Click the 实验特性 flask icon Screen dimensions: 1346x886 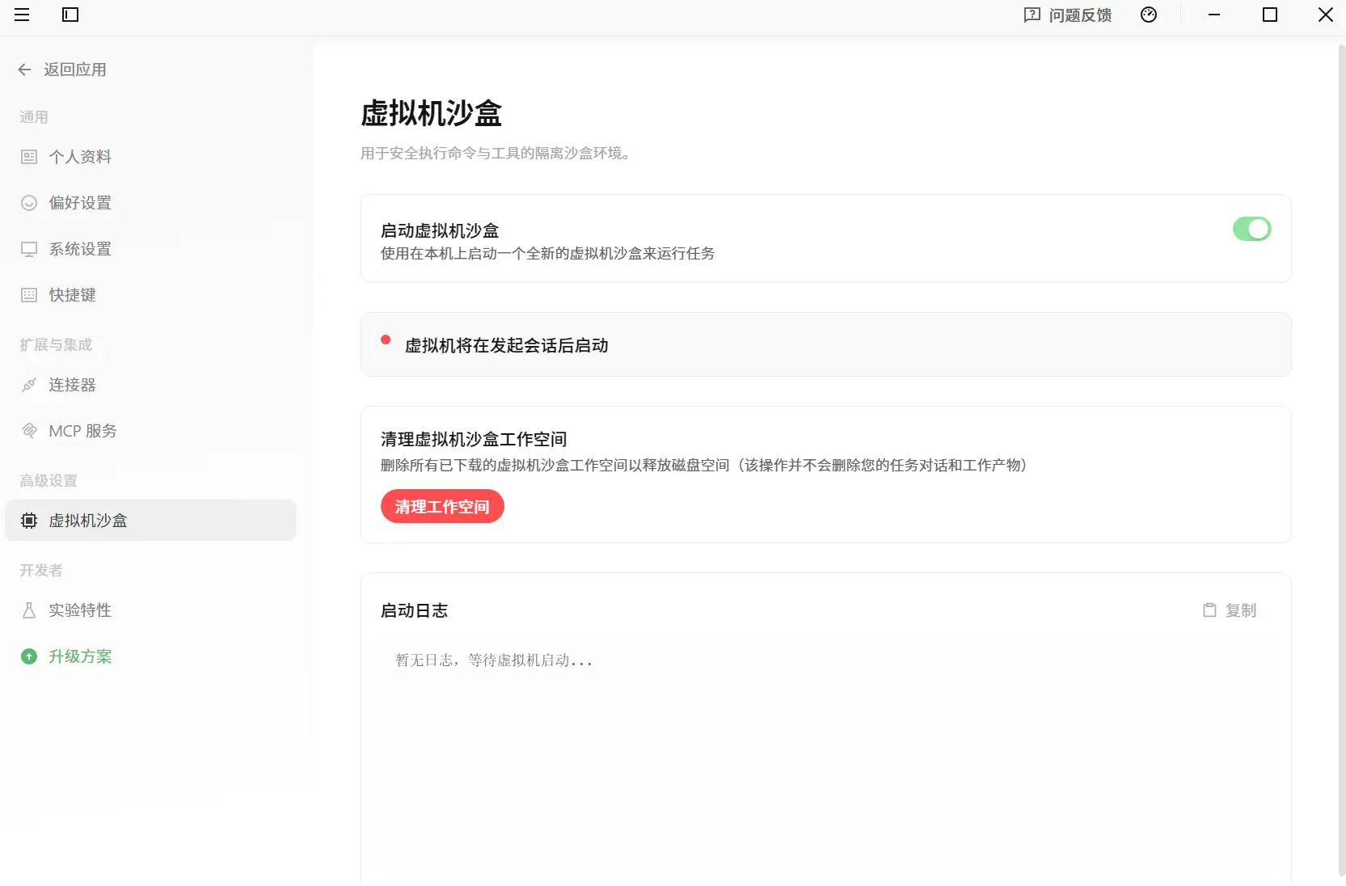(x=29, y=610)
